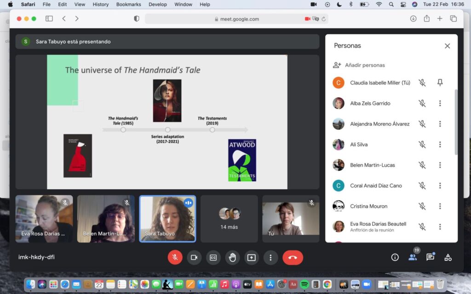Open options menu for Alba Zels Garrido

[x=440, y=103]
